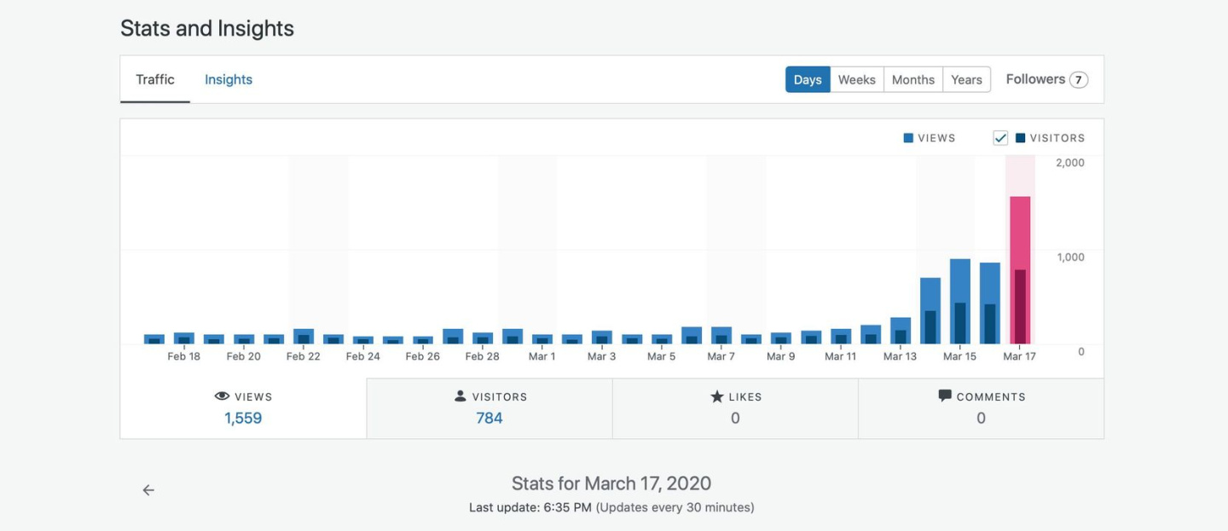
Task: Click the Views legend color square
Action: point(908,138)
